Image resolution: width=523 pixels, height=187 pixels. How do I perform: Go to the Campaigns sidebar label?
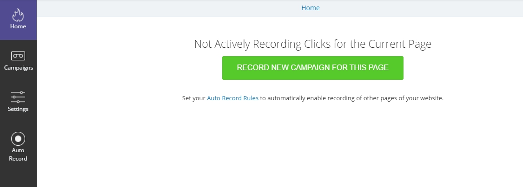[18, 68]
